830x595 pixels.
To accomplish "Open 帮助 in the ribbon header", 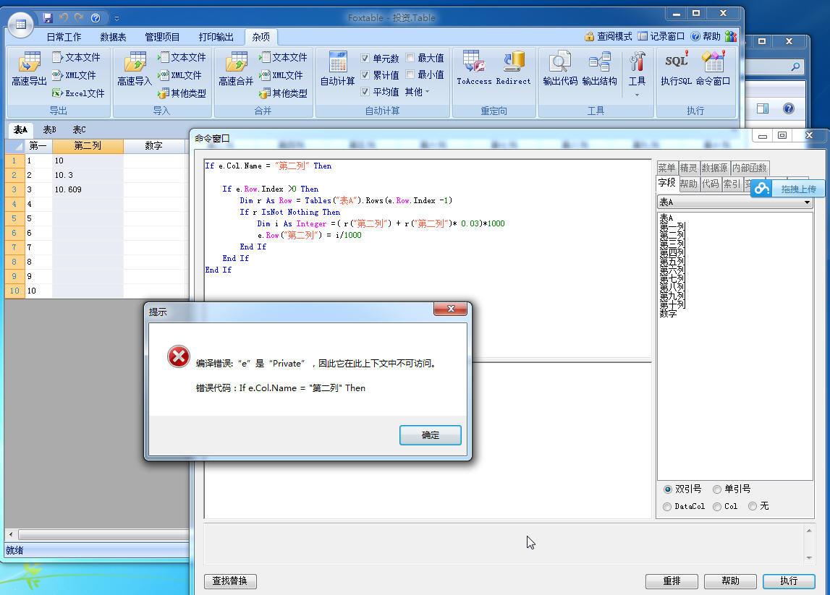I will click(x=706, y=36).
